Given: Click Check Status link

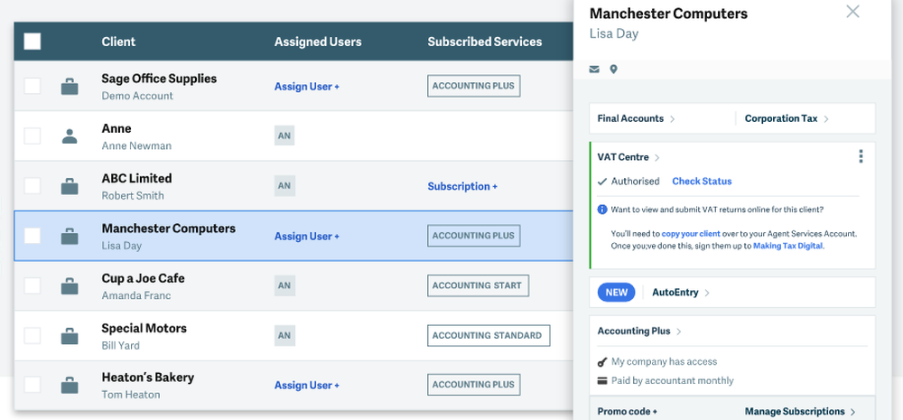Looking at the screenshot, I should pyautogui.click(x=702, y=182).
